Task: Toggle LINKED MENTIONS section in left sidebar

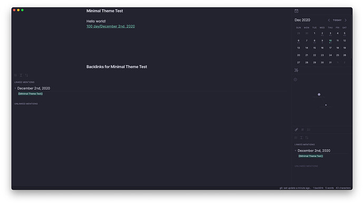Action: pos(24,82)
